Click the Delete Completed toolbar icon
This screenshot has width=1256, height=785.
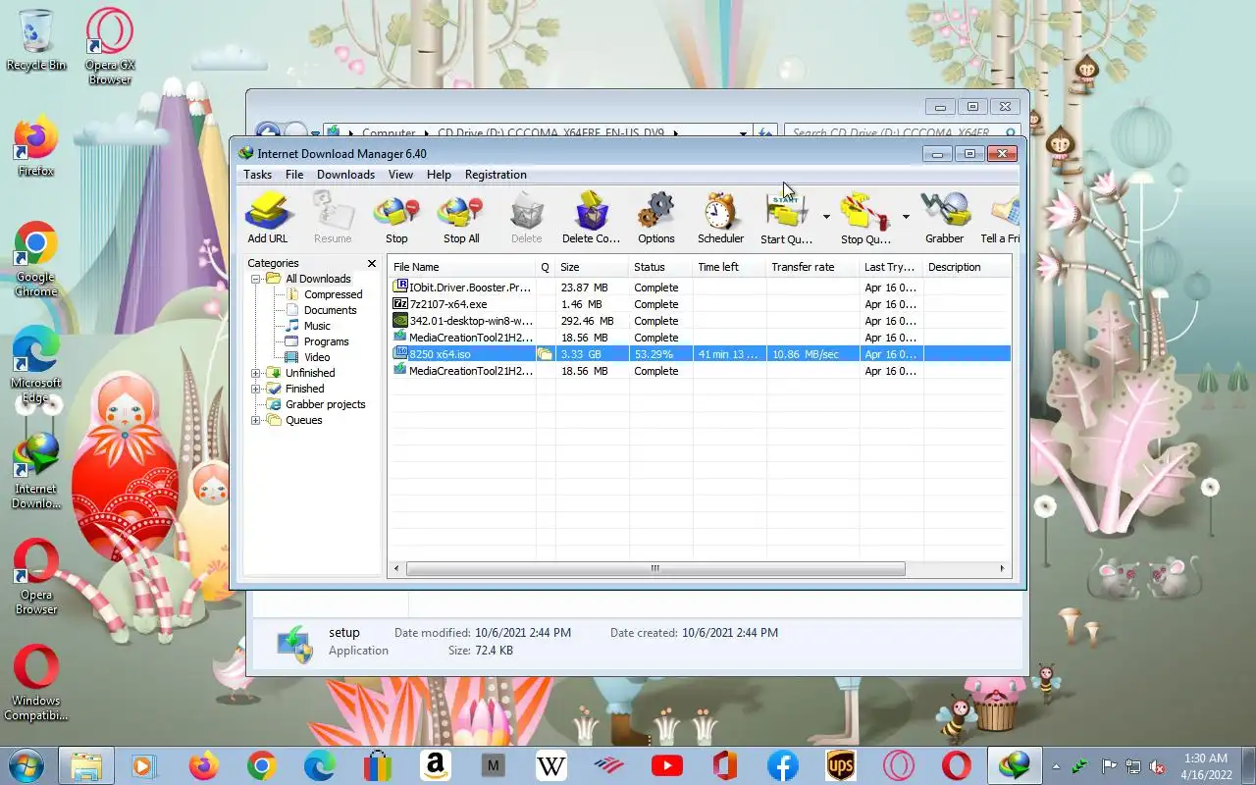pos(591,217)
